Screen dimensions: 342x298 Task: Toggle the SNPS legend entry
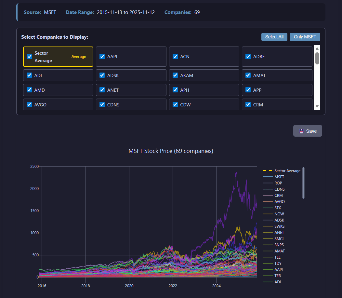point(273,245)
